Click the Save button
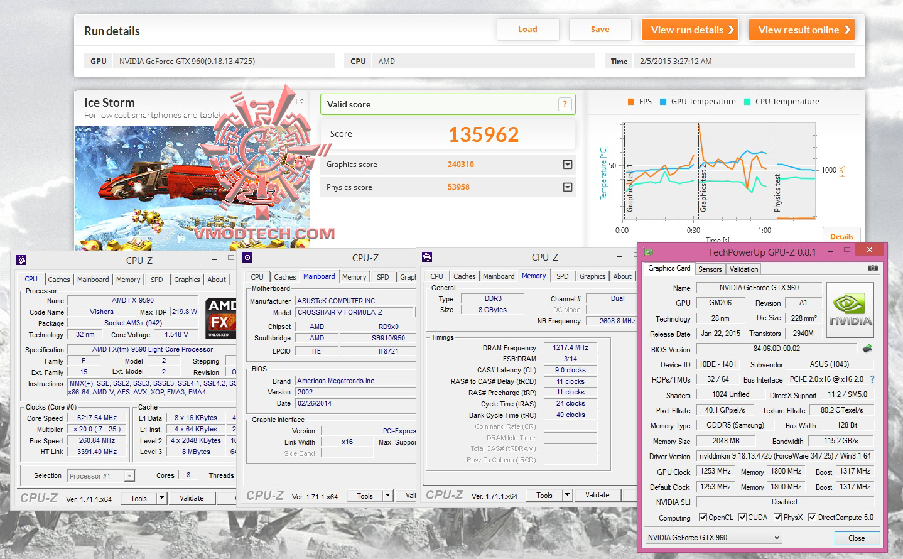903x559 pixels. point(600,30)
